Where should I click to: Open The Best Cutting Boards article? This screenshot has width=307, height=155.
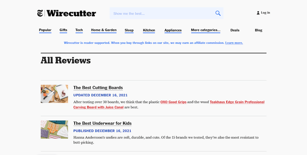pyautogui.click(x=98, y=88)
